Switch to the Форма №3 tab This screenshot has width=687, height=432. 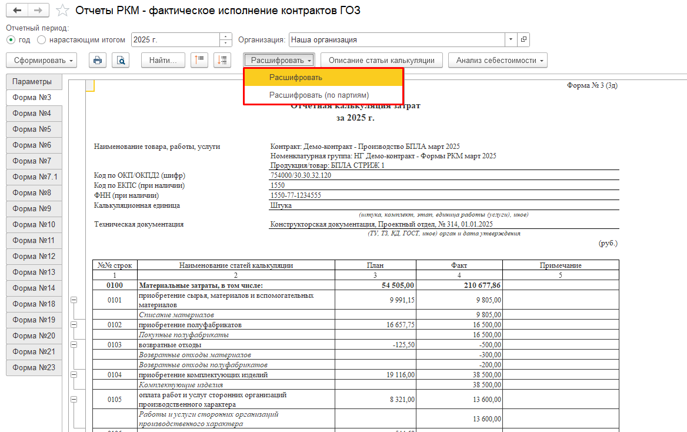34,97
